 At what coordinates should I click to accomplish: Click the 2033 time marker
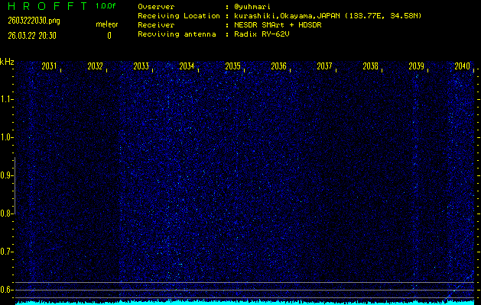141,66
